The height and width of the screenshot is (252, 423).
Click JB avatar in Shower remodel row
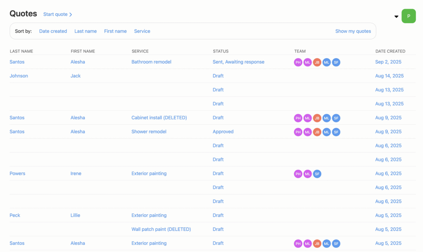[317, 132]
